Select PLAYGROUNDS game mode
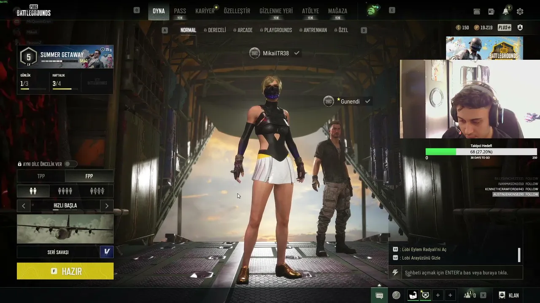 pos(276,30)
